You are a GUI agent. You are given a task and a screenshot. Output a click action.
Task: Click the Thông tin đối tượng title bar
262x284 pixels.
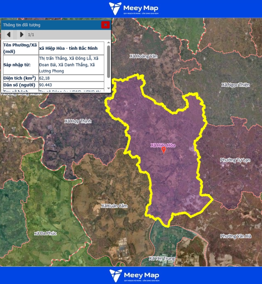[49, 25]
